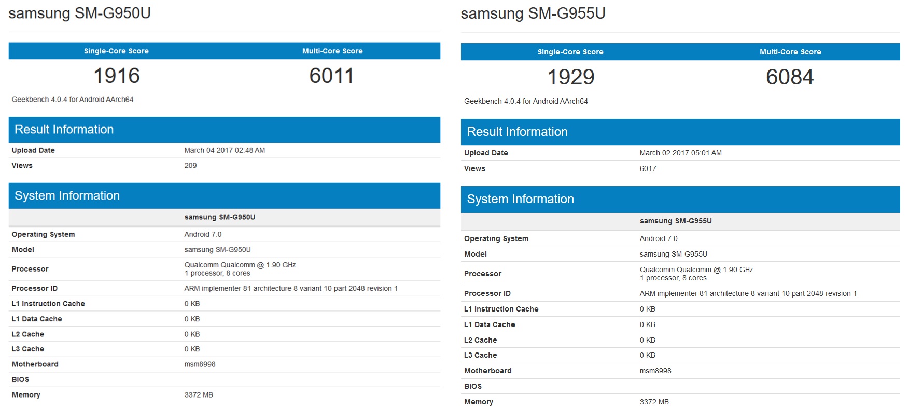Click Motherboard label in SM-G950U table

click(35, 364)
